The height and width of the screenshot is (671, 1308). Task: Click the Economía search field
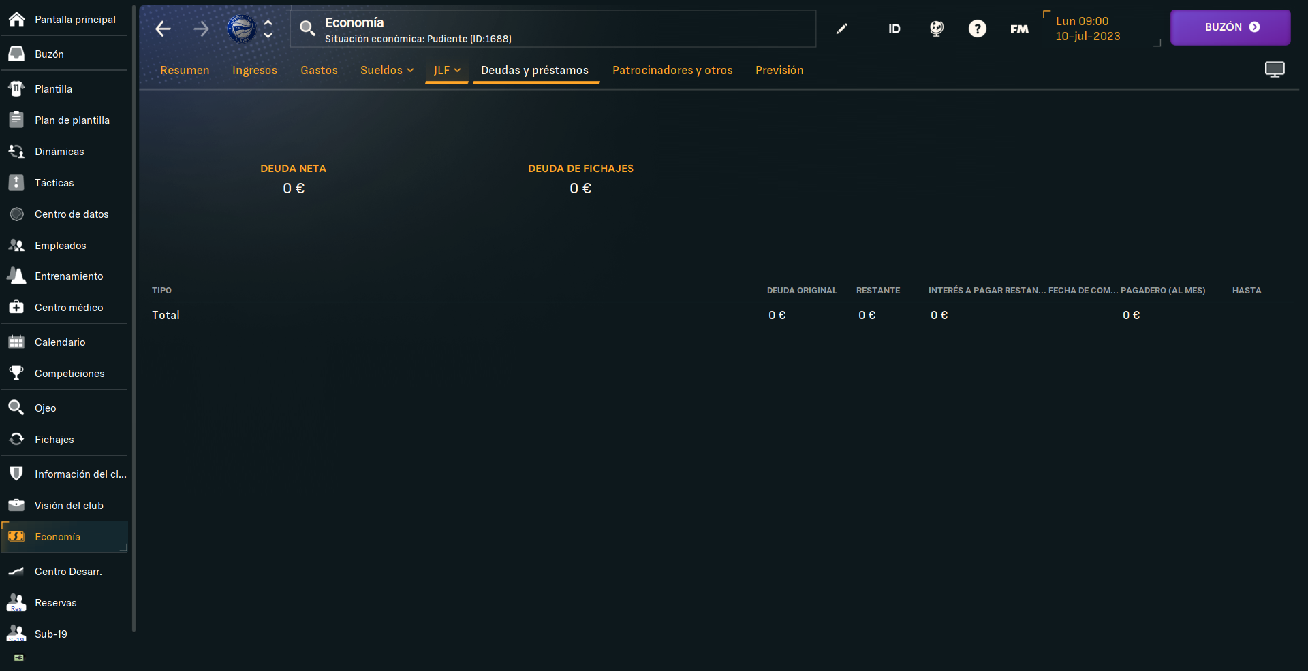point(552,29)
